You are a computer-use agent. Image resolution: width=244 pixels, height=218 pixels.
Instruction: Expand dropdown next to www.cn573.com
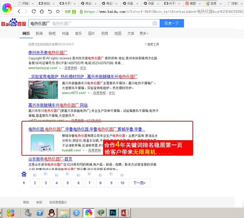pos(89,93)
